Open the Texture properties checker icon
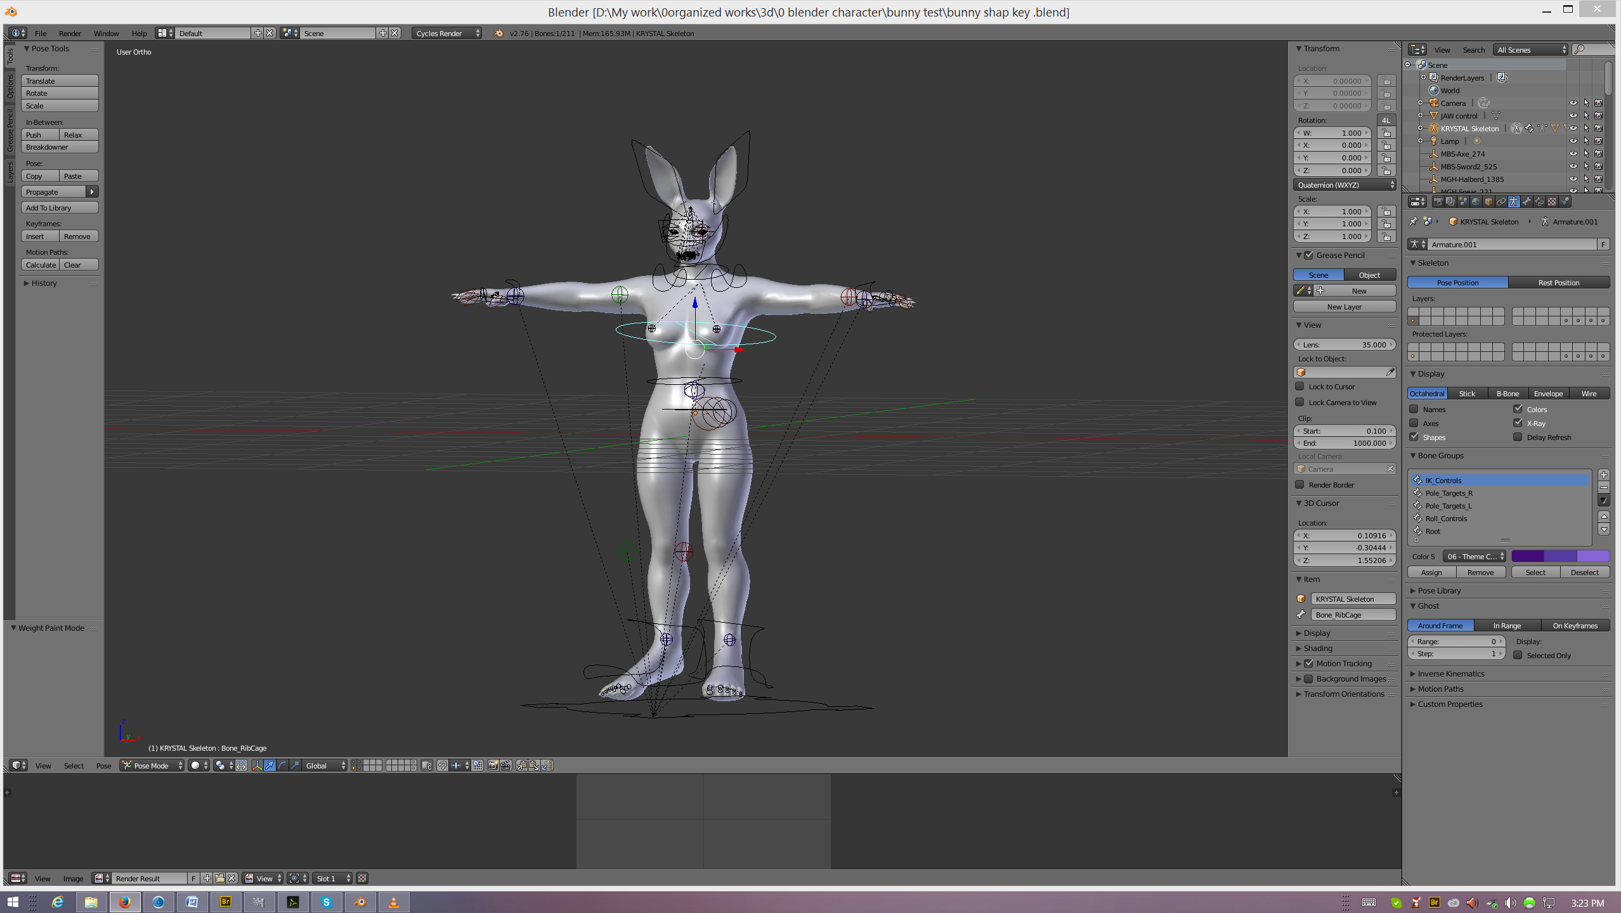This screenshot has width=1621, height=913. (x=1552, y=202)
